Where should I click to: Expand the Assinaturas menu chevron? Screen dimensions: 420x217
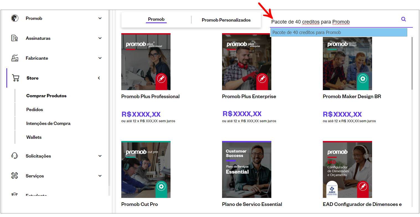(x=100, y=38)
